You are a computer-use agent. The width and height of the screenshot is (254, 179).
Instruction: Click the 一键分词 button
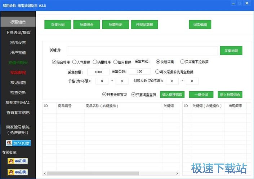tap(201, 95)
